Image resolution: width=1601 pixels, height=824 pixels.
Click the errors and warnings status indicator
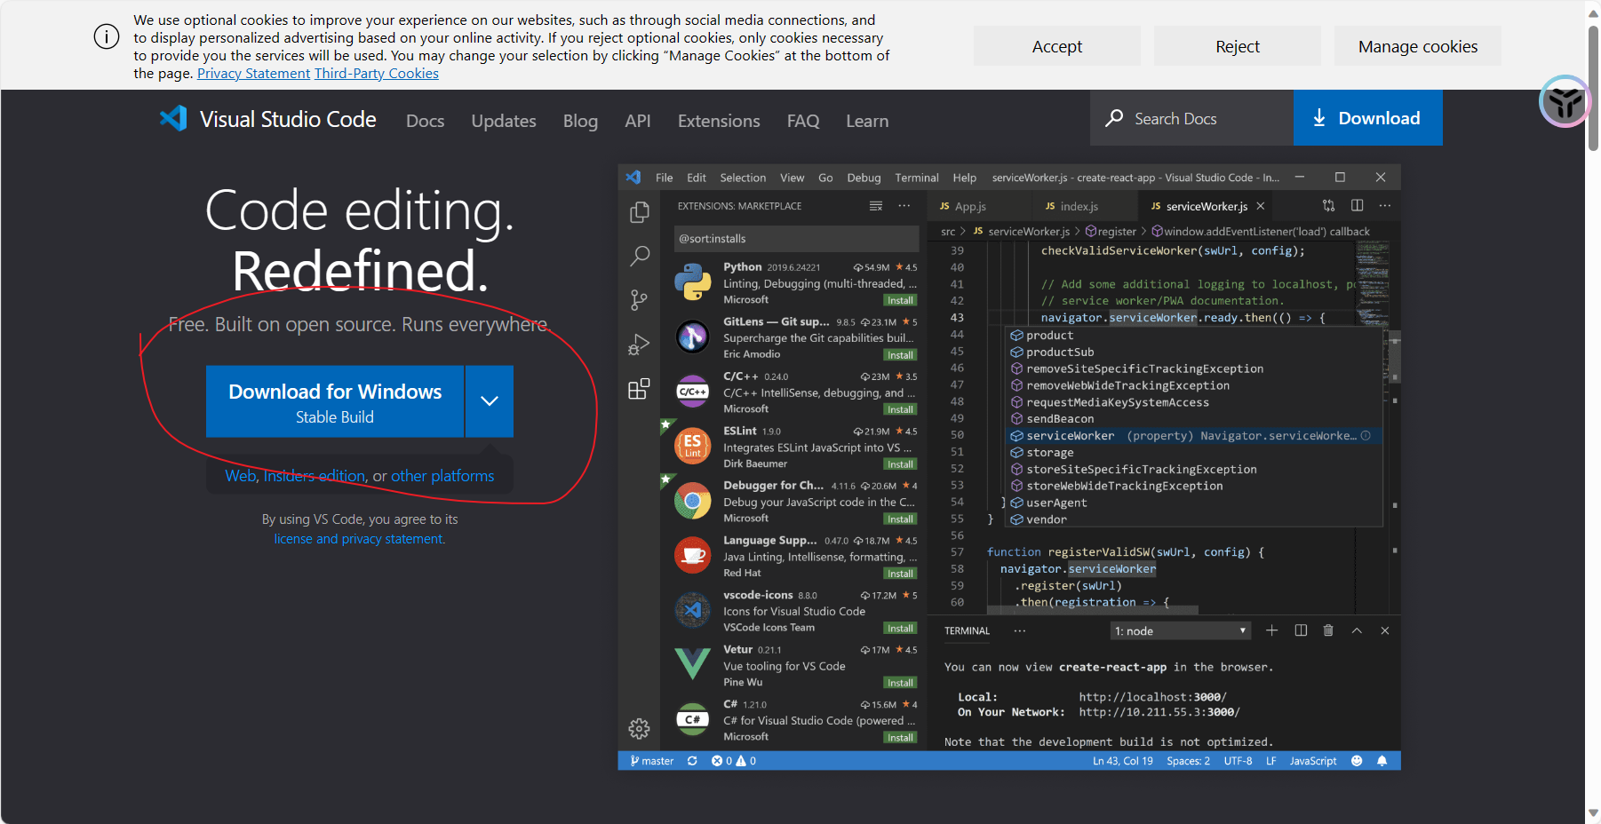734,761
